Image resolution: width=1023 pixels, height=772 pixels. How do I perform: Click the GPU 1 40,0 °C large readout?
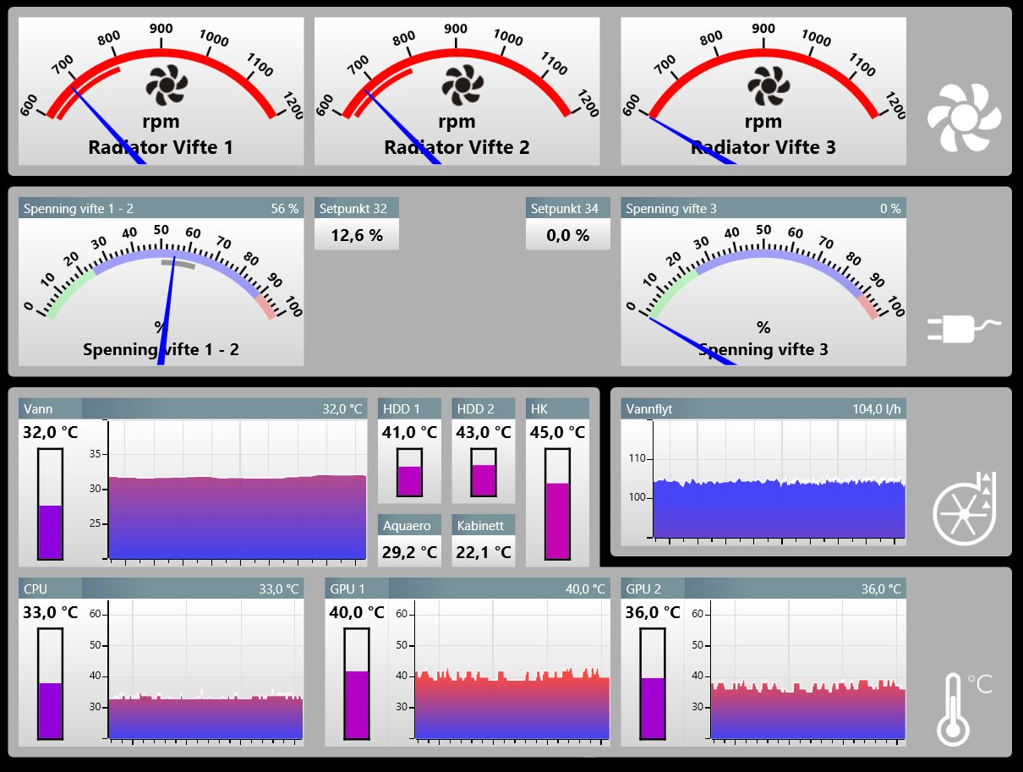click(357, 612)
